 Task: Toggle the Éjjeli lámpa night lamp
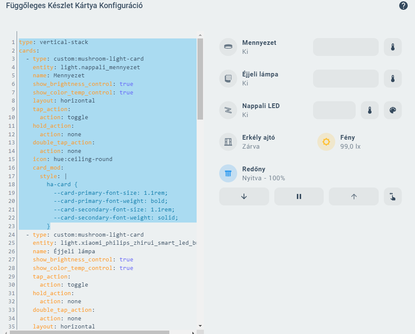pyautogui.click(x=228, y=79)
